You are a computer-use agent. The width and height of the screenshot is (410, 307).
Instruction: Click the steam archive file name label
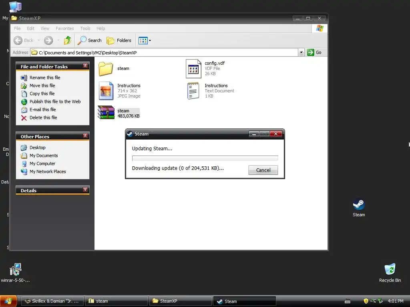point(123,111)
